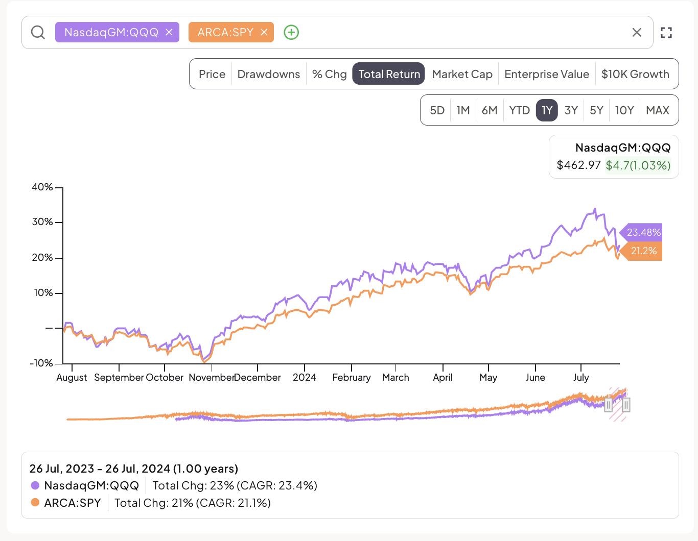Set time range to MAX
This screenshot has width=698, height=541.
click(x=658, y=110)
